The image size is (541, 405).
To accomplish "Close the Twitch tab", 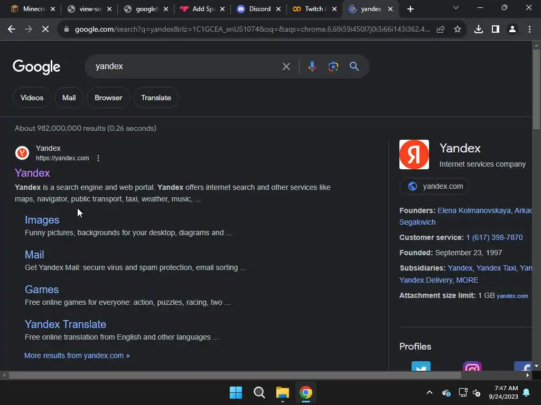I will coord(334,9).
